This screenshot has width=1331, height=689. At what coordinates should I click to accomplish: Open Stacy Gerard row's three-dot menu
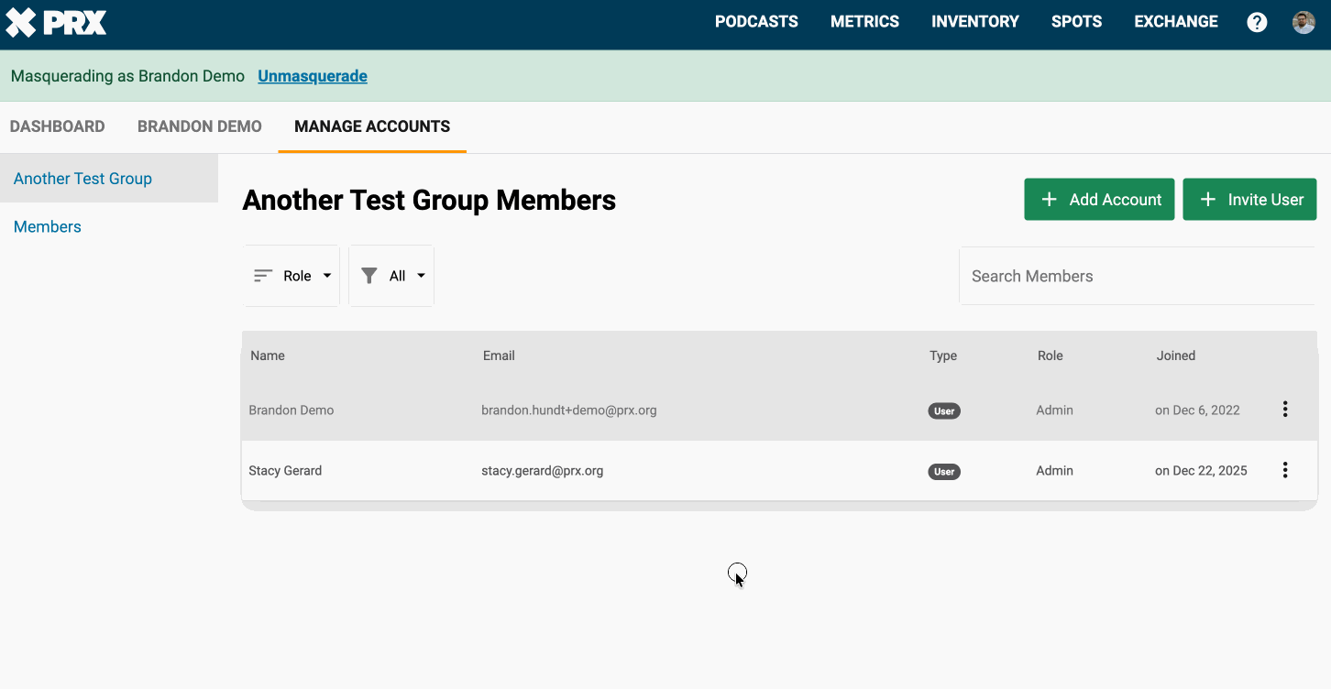pyautogui.click(x=1285, y=470)
